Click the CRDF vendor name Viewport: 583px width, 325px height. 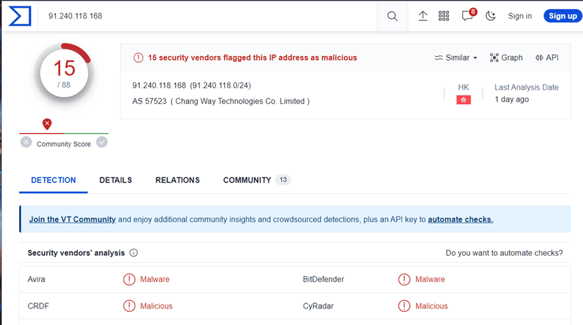point(38,306)
